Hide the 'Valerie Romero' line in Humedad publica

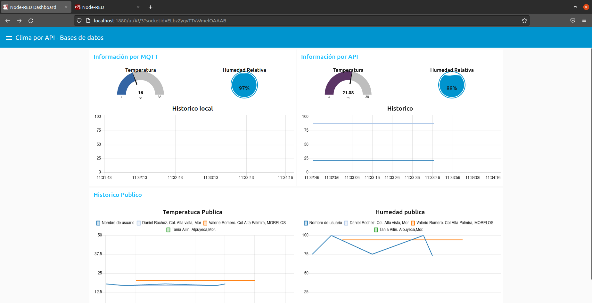pos(453,223)
